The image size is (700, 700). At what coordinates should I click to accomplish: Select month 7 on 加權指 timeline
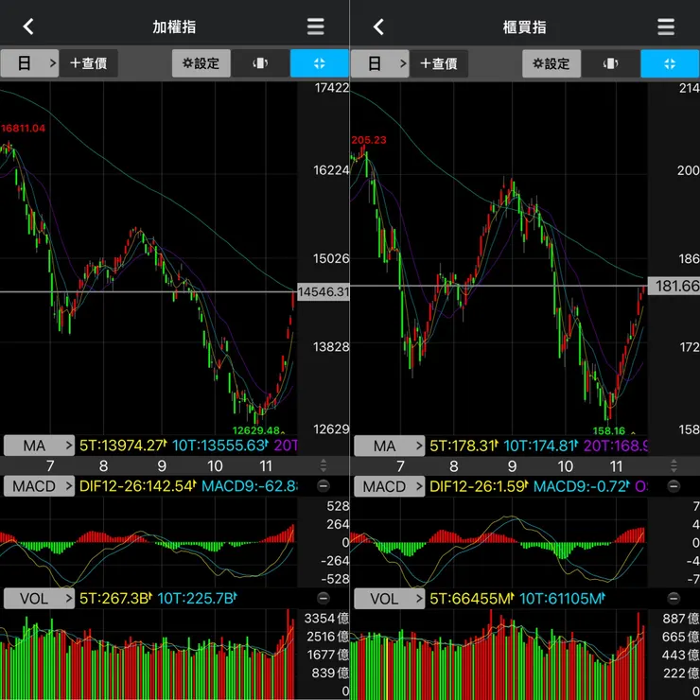(50, 466)
